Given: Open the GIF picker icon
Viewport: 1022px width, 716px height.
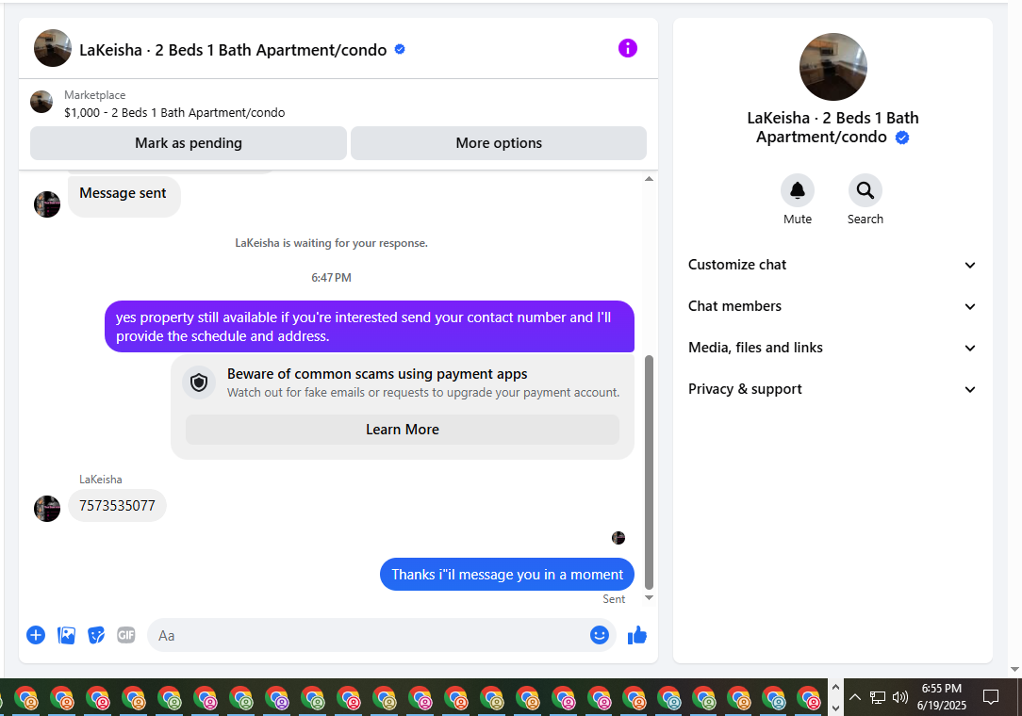Looking at the screenshot, I should pyautogui.click(x=125, y=635).
